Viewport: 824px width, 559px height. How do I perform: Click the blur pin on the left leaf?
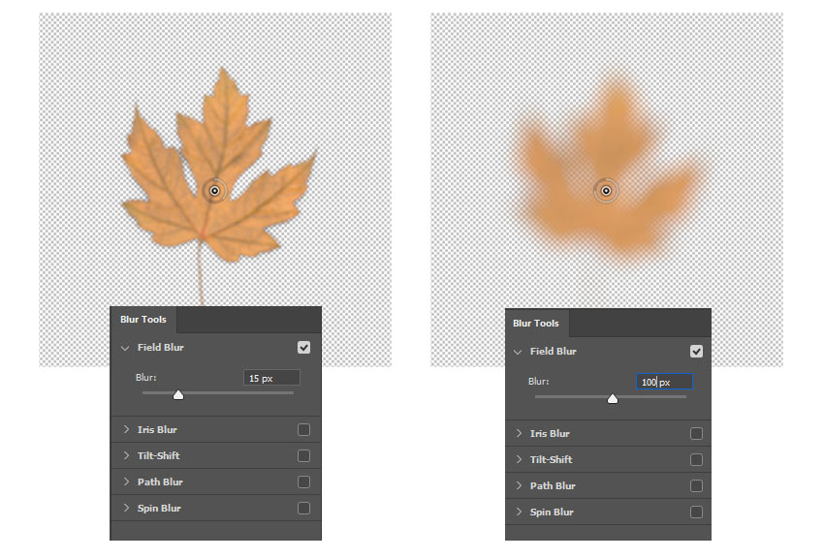[x=214, y=191]
